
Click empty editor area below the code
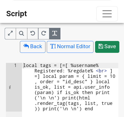[70, 114]
